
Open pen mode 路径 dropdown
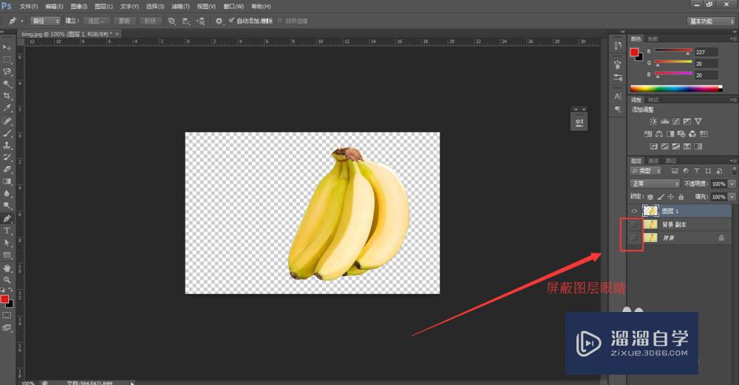pos(46,21)
